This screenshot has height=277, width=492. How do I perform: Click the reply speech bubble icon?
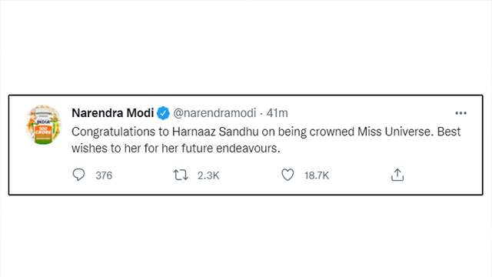(78, 175)
